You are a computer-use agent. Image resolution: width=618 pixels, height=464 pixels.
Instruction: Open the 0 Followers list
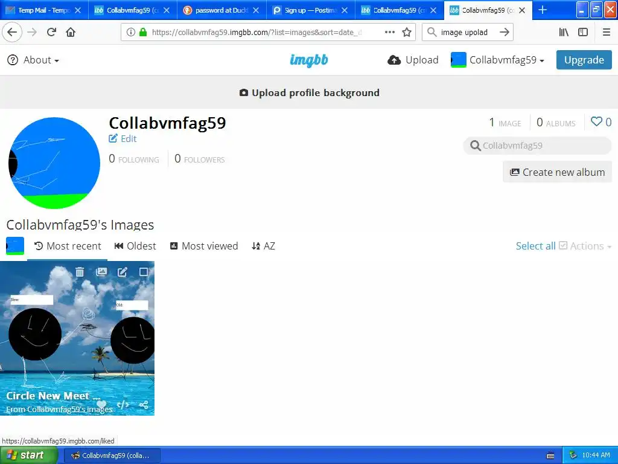click(200, 159)
